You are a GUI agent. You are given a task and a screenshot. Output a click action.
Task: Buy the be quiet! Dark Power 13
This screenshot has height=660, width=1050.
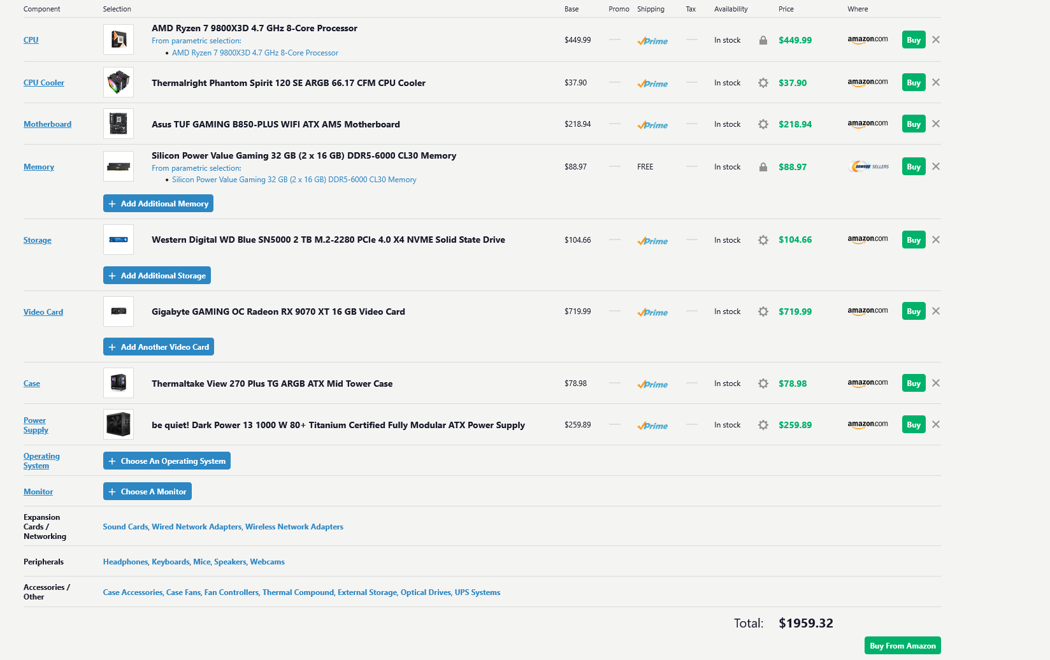(914, 424)
